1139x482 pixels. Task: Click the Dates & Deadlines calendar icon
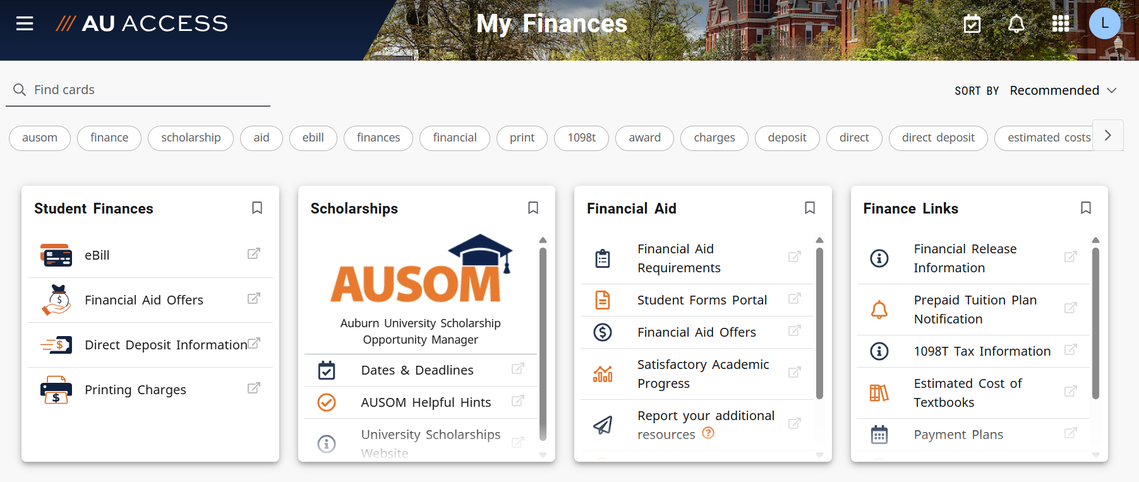point(327,370)
